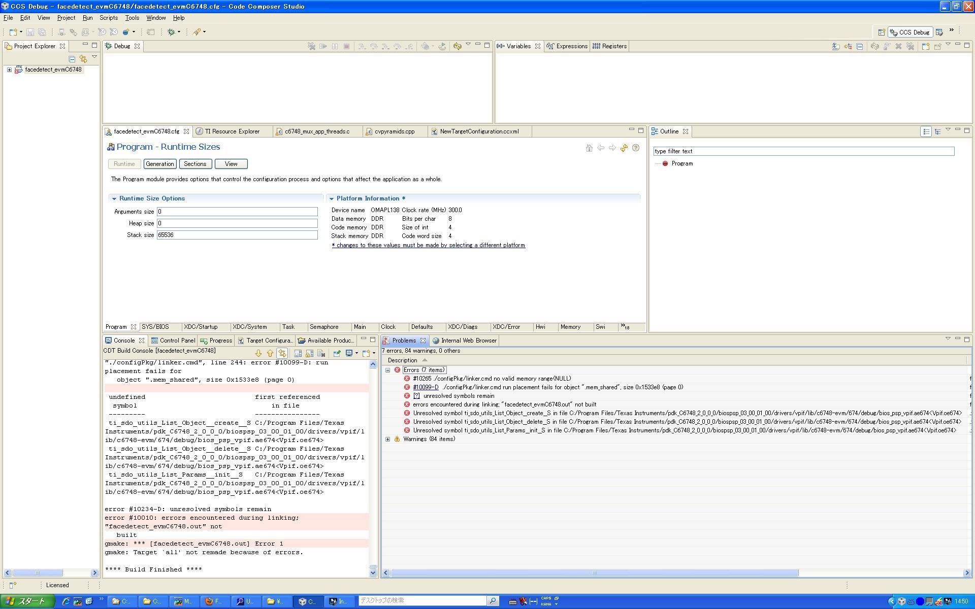This screenshot has width=975, height=609.
Task: Toggle console Scroll Lock icon
Action: pyautogui.click(x=309, y=353)
